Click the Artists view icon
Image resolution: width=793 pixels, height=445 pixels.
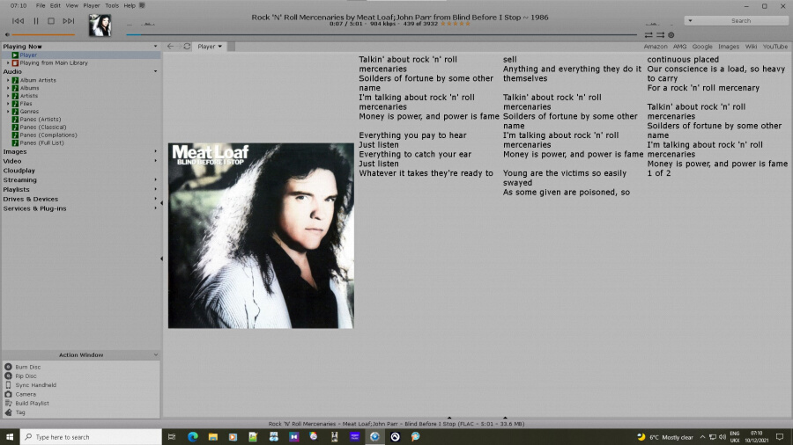[x=15, y=96]
